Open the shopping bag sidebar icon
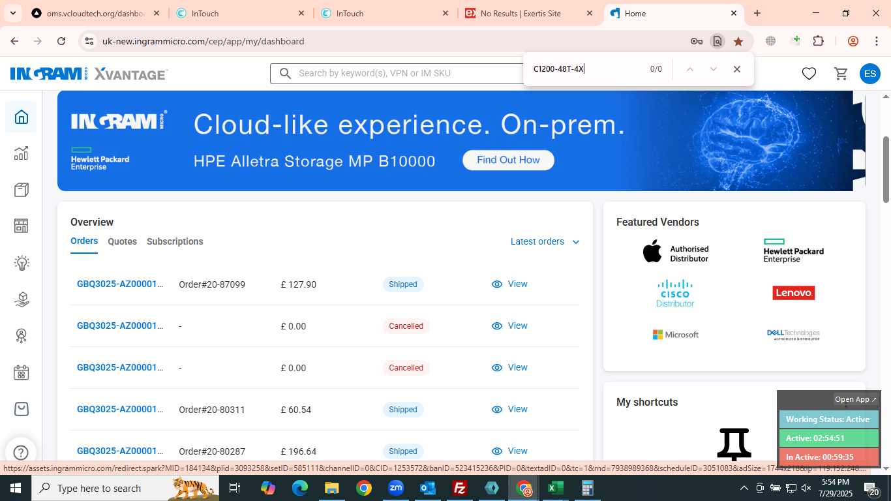The image size is (891, 501). click(22, 409)
